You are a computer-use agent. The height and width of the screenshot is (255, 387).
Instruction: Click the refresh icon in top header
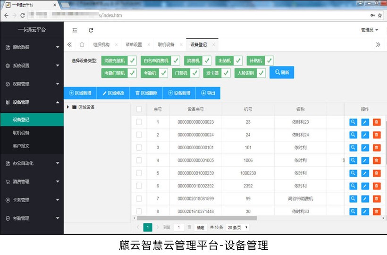pyautogui.click(x=91, y=30)
